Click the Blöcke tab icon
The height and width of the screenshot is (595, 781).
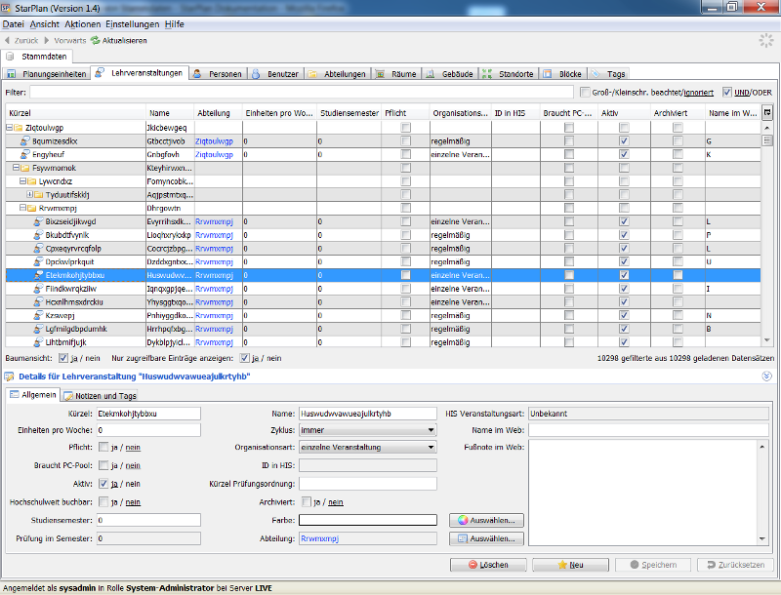point(548,73)
